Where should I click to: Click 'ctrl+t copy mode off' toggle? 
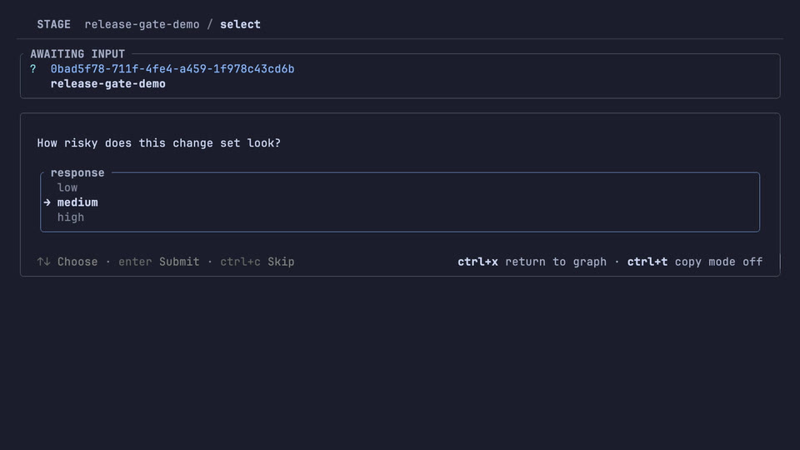(x=695, y=262)
